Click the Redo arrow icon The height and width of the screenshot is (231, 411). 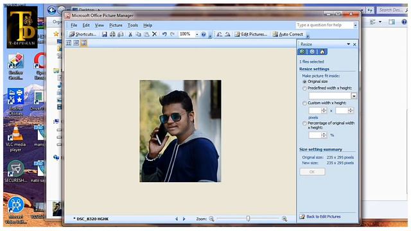tap(173, 34)
